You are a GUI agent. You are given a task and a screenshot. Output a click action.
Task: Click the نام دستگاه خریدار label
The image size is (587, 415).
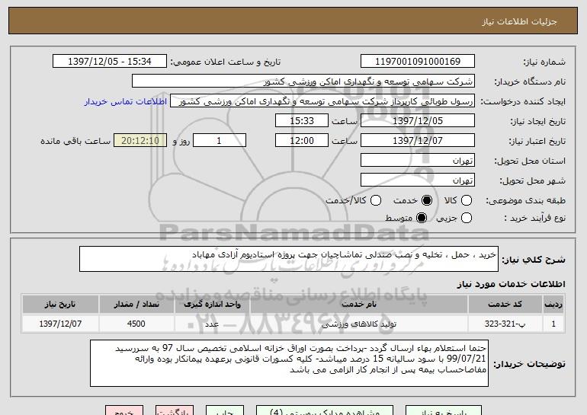530,82
